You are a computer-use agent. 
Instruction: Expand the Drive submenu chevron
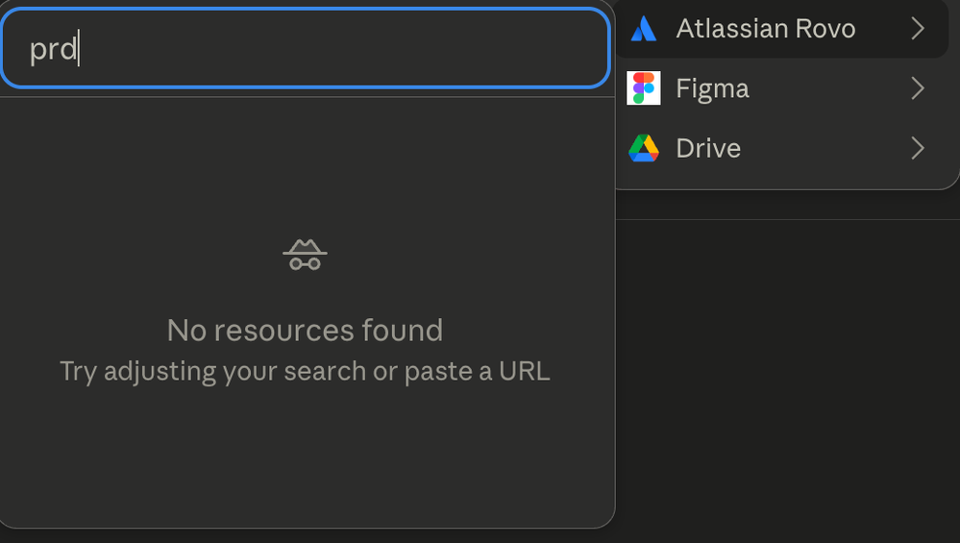(x=917, y=148)
